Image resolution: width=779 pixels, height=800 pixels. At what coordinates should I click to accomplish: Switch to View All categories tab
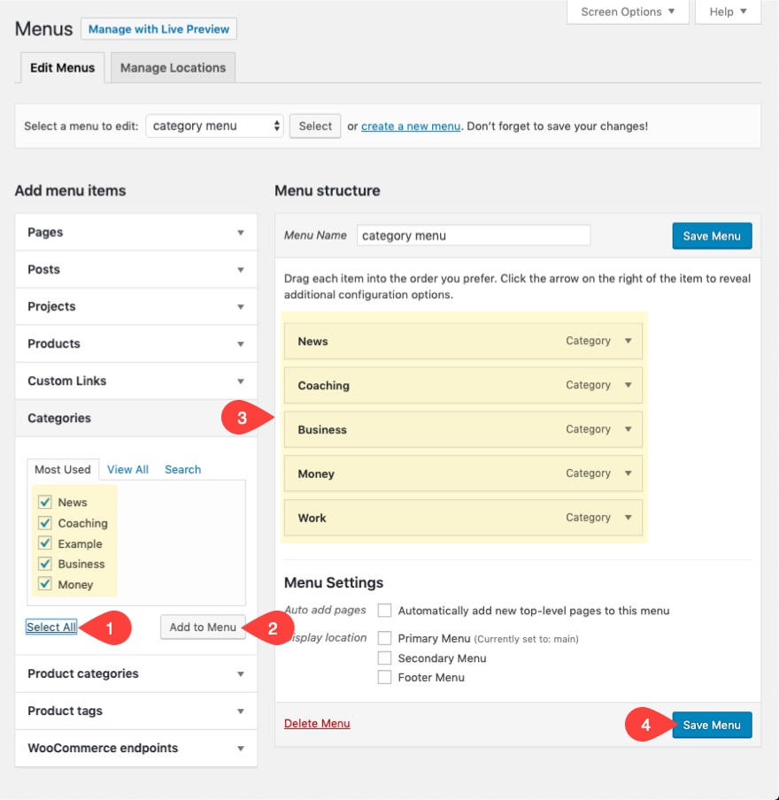[x=127, y=470]
